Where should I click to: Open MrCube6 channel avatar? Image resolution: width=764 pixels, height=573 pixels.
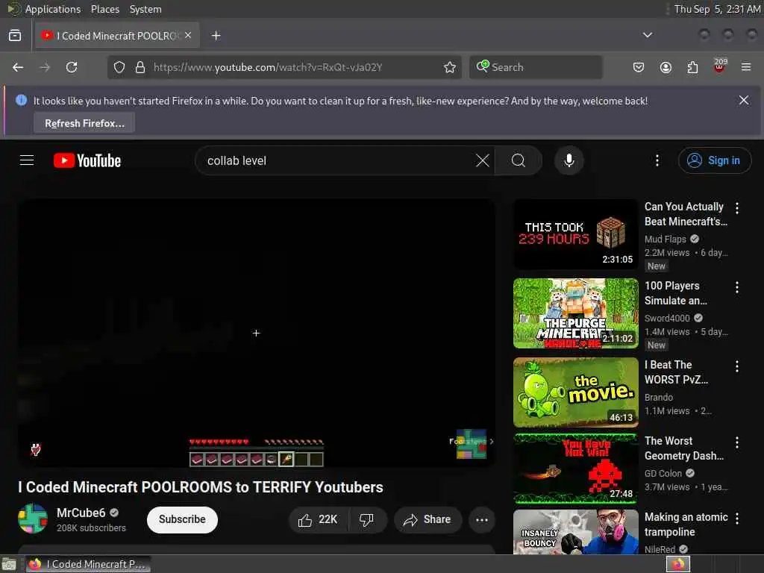click(x=33, y=519)
